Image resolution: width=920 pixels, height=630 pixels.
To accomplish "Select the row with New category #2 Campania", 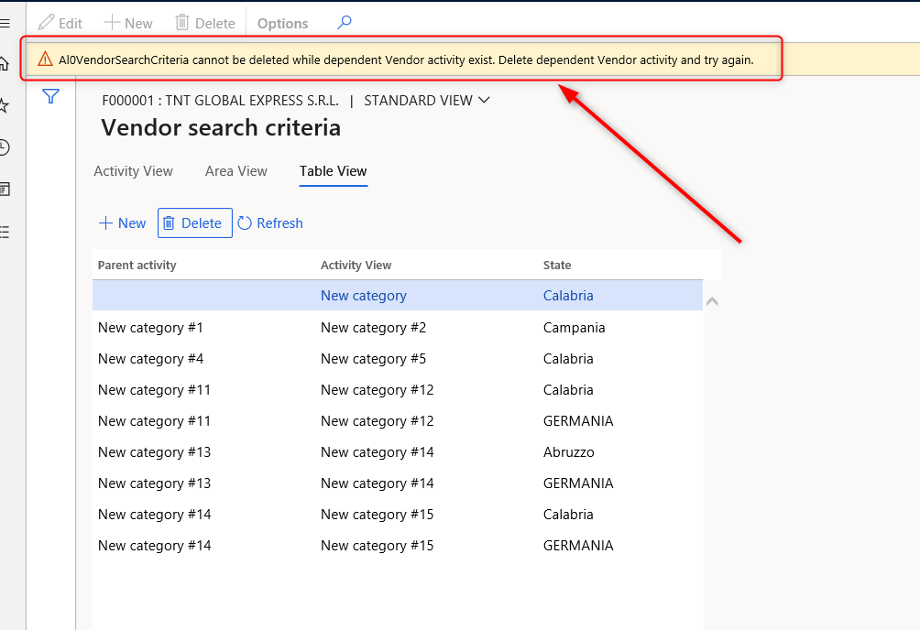I will tap(373, 328).
